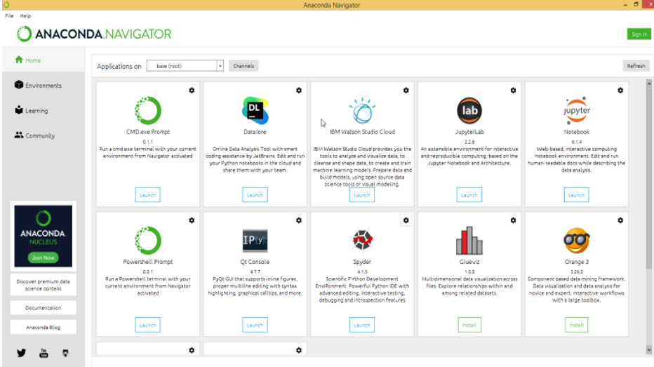This screenshot has width=654, height=367.
Task: Launch Powershell Prompt
Action: tap(147, 325)
